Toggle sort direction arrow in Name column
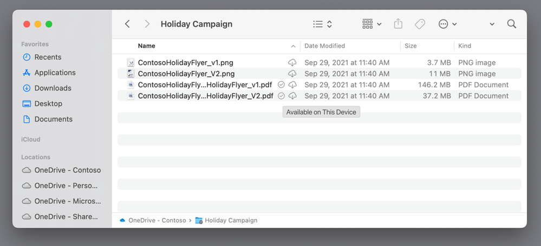541x246 pixels. [294, 46]
